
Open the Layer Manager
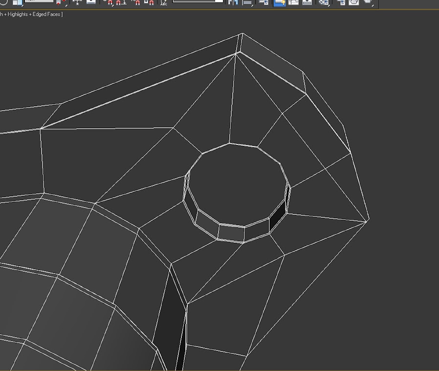pos(263,2)
